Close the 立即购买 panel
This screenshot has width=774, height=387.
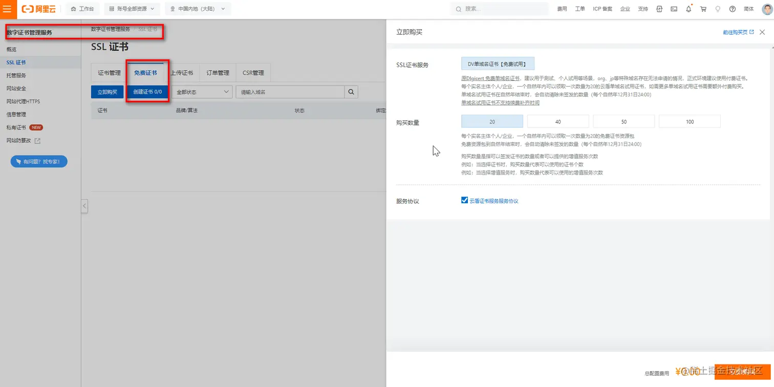pos(762,32)
